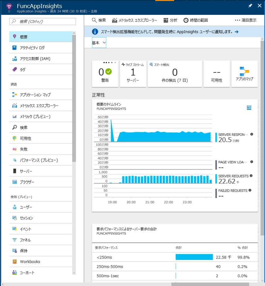265x286 pixels.
Task: Click the 正常性 section heading
Action: tap(99, 95)
